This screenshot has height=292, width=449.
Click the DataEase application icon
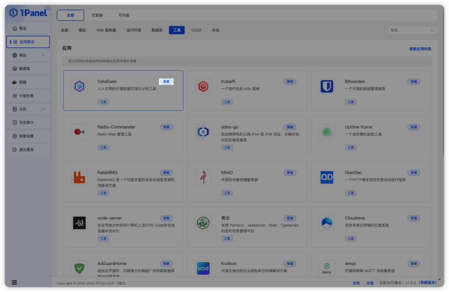(79, 87)
